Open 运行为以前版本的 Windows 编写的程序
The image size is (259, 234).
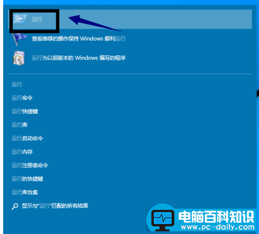[78, 58]
